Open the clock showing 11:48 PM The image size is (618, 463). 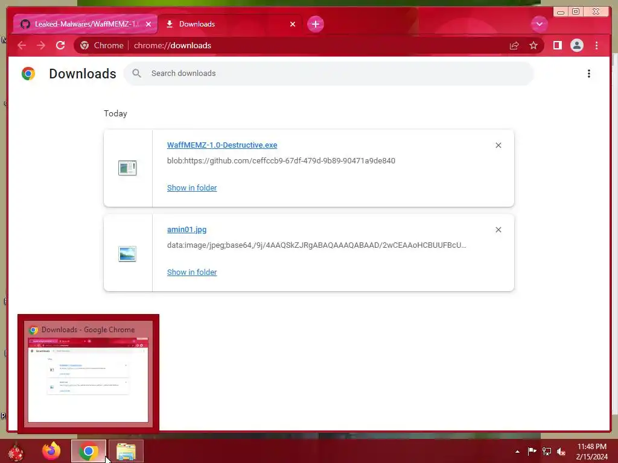tap(591, 452)
